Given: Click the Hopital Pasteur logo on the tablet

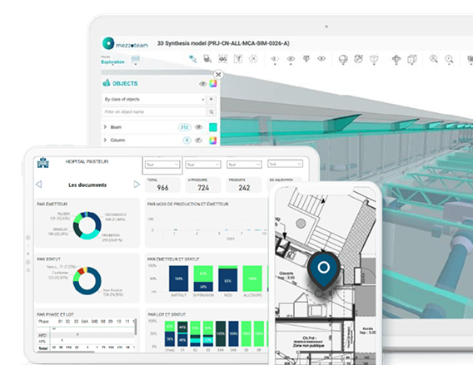Looking at the screenshot, I should click(x=42, y=163).
